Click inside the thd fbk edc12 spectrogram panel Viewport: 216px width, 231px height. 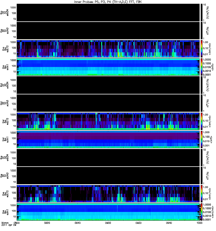coord(108,121)
